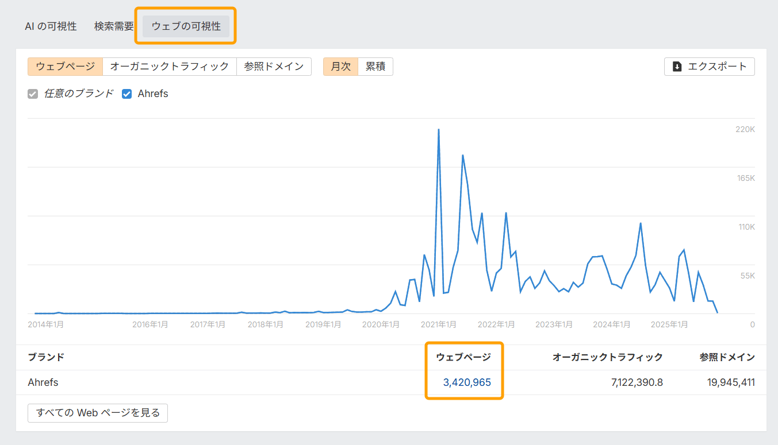Screen dimensions: 778x445
Task: Select the 参照ドメイン metric tab
Action: [274, 67]
